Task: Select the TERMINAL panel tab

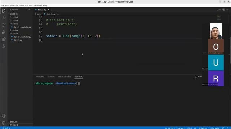Action: [79, 77]
